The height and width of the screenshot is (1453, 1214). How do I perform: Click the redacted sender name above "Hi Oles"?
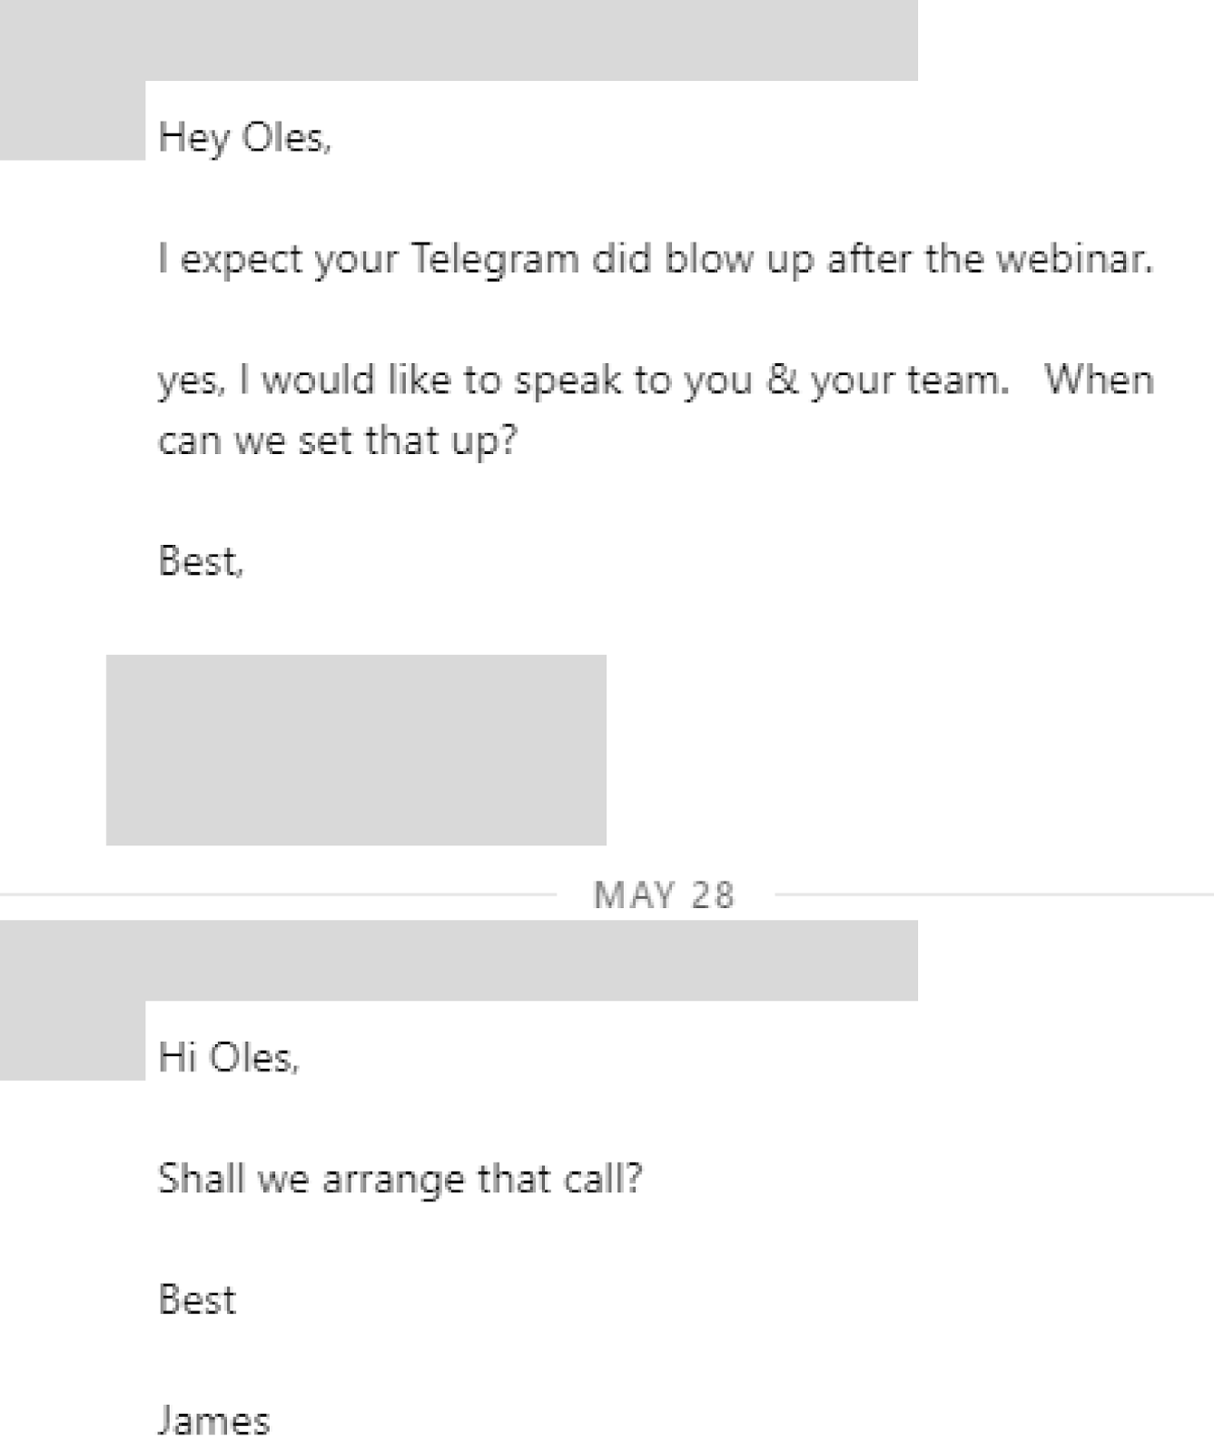click(x=531, y=961)
